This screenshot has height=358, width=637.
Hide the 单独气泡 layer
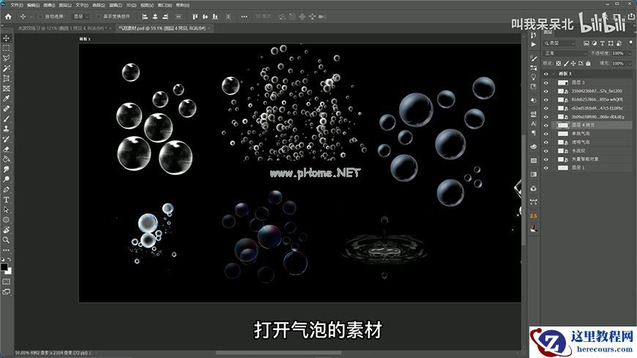pos(546,134)
